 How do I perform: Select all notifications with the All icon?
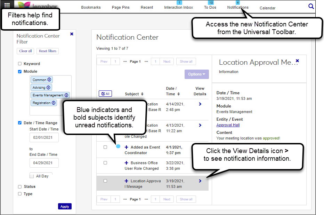105,94
